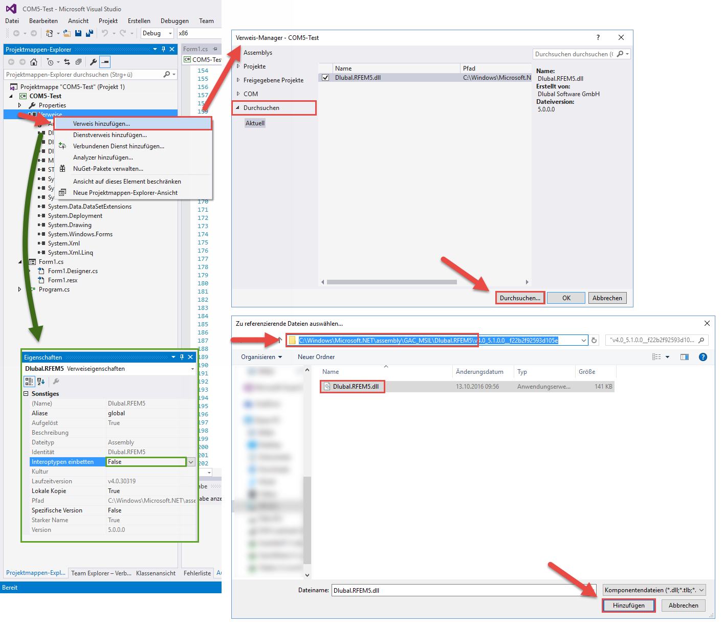This screenshot has height=627, width=723.
Task: Open the Dlubal.RFEM5 Verweiseigenschaften object dropdown
Action: [x=192, y=369]
